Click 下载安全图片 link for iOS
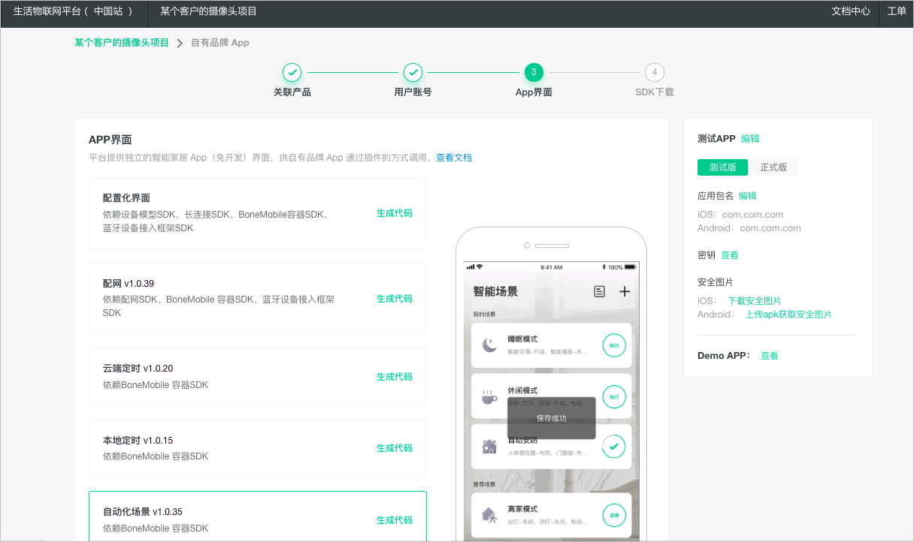The image size is (914, 542). 755,301
